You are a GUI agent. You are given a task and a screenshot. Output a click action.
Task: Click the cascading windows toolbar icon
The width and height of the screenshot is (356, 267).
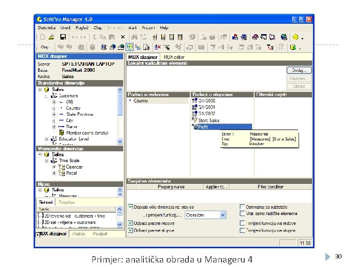(x=264, y=37)
